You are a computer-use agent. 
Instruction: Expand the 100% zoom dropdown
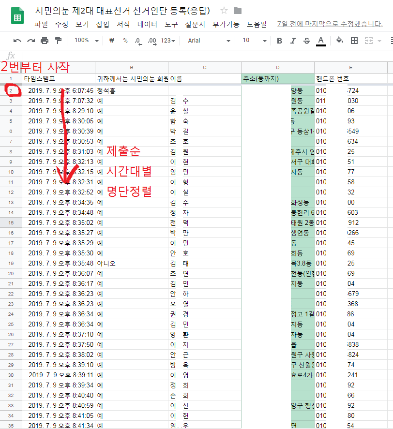click(x=87, y=41)
